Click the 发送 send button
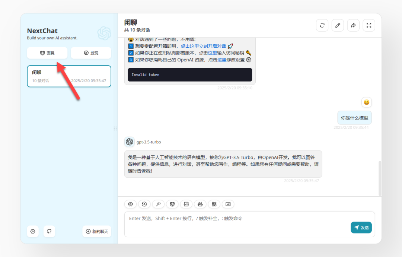402x257 pixels. (x=361, y=228)
